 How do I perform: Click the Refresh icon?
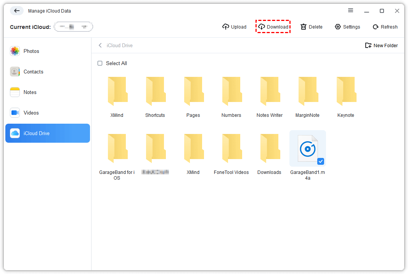click(376, 27)
